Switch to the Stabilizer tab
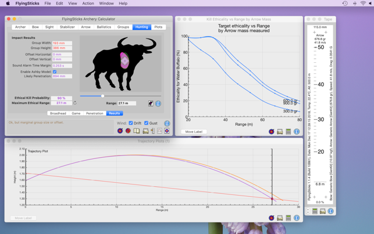Image resolution: width=374 pixels, height=234 pixels. (67, 27)
